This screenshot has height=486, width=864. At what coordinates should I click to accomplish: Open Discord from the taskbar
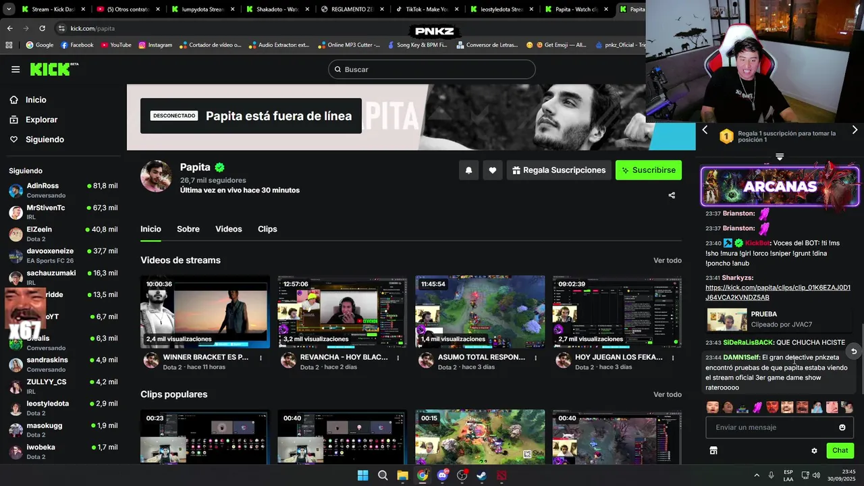tap(443, 475)
